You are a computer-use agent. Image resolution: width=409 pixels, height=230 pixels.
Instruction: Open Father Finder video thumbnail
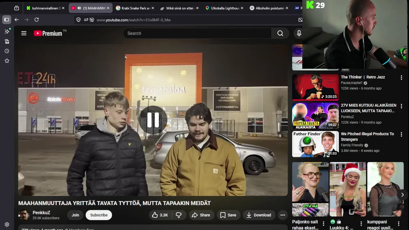pyautogui.click(x=315, y=144)
